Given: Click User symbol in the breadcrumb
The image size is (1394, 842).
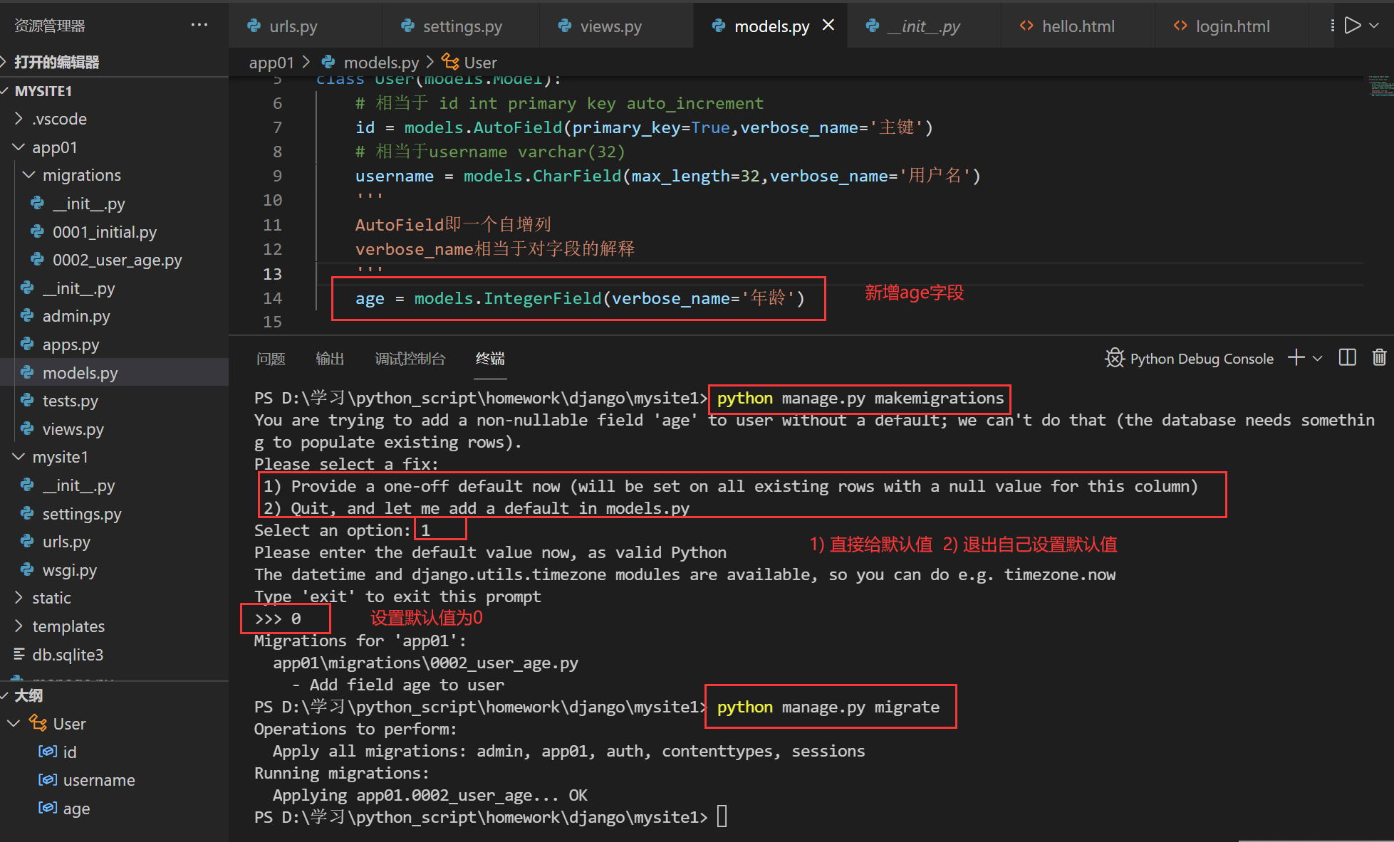Looking at the screenshot, I should (x=480, y=63).
